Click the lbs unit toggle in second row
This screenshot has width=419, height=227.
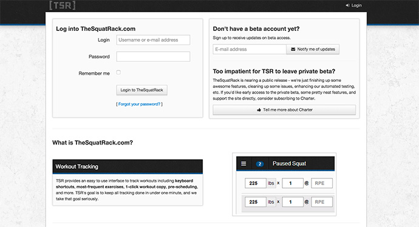point(271,202)
